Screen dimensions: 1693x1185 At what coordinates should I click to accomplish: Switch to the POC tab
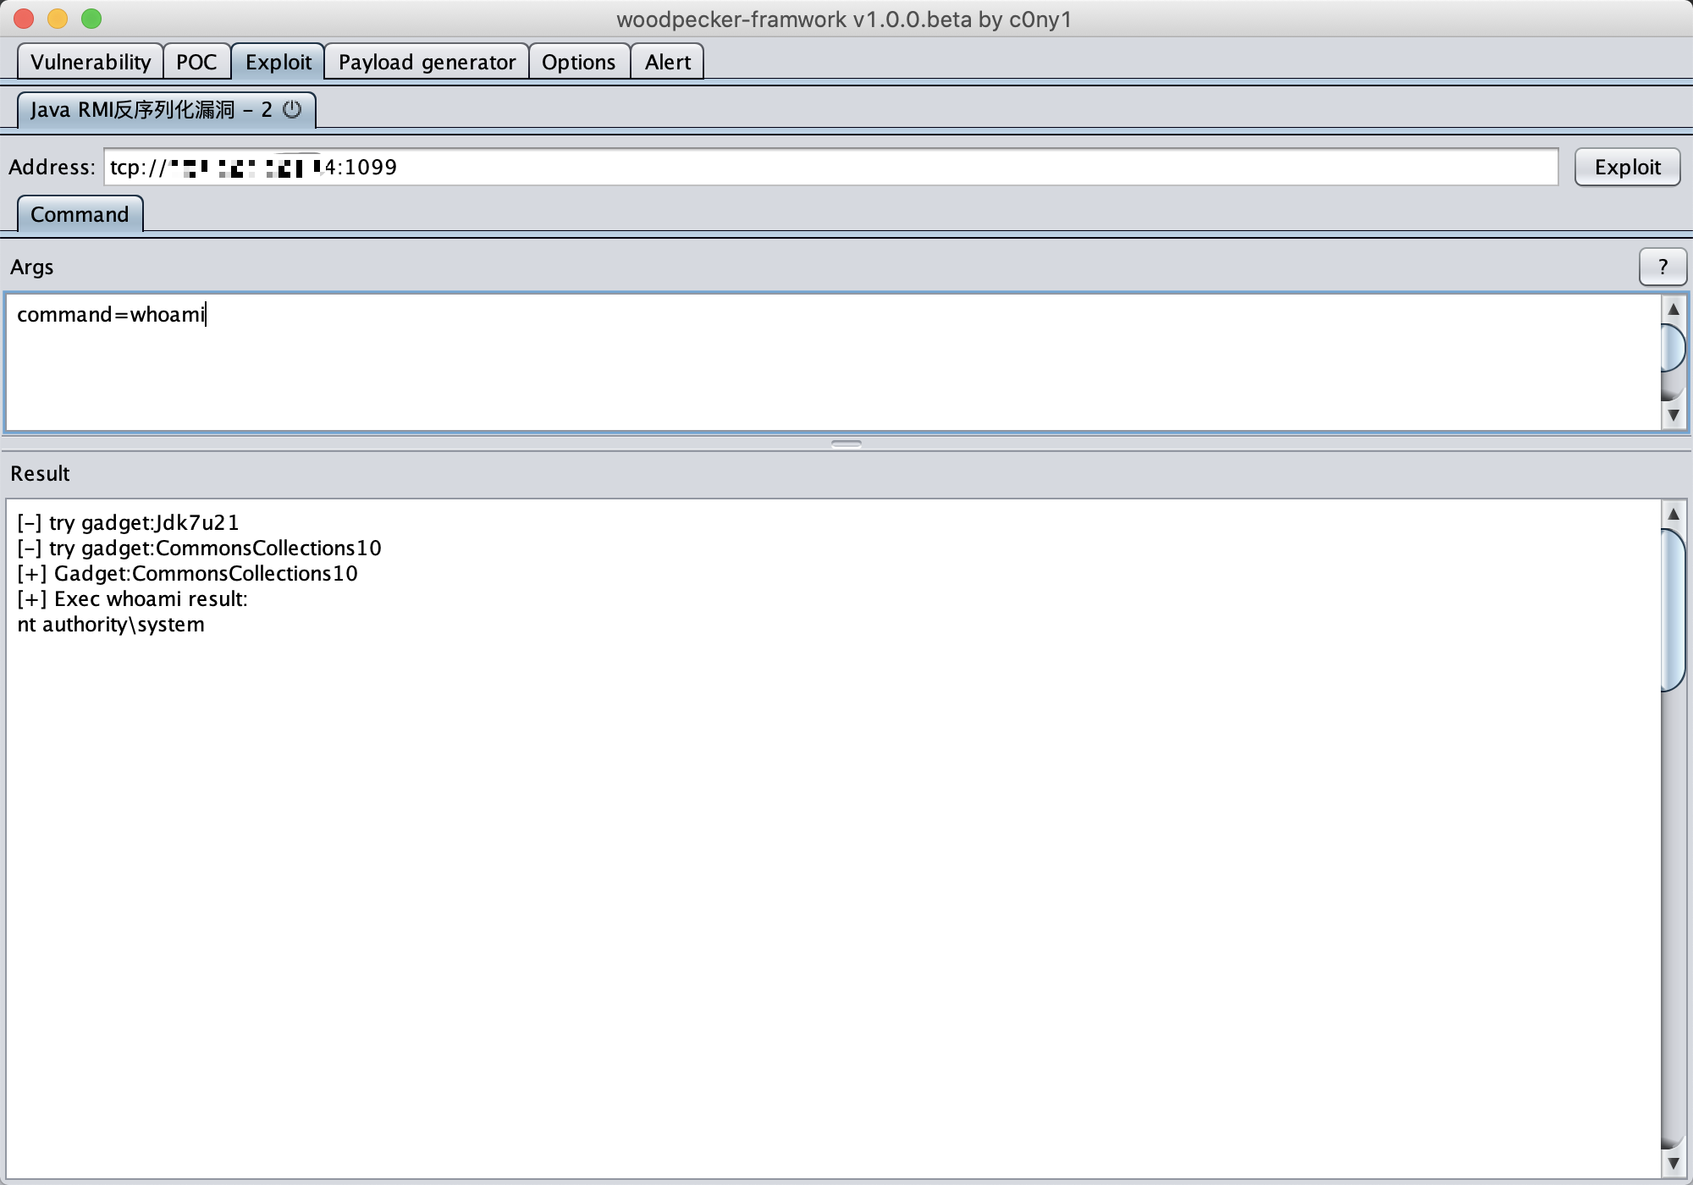[196, 62]
